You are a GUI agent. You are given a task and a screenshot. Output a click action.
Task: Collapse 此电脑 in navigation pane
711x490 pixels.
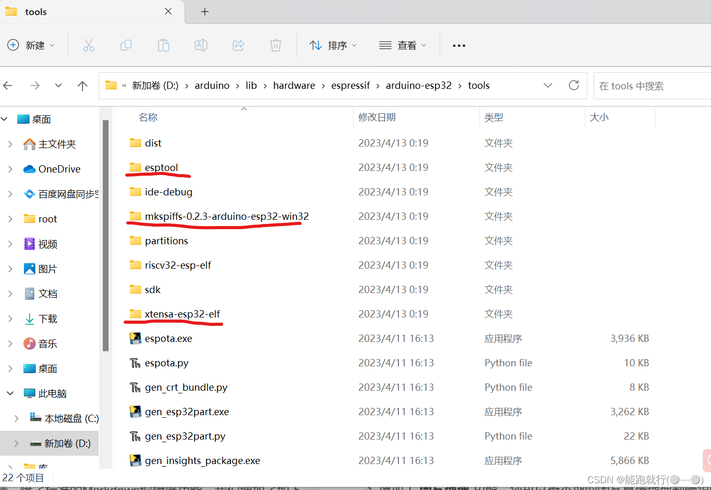[x=10, y=393]
